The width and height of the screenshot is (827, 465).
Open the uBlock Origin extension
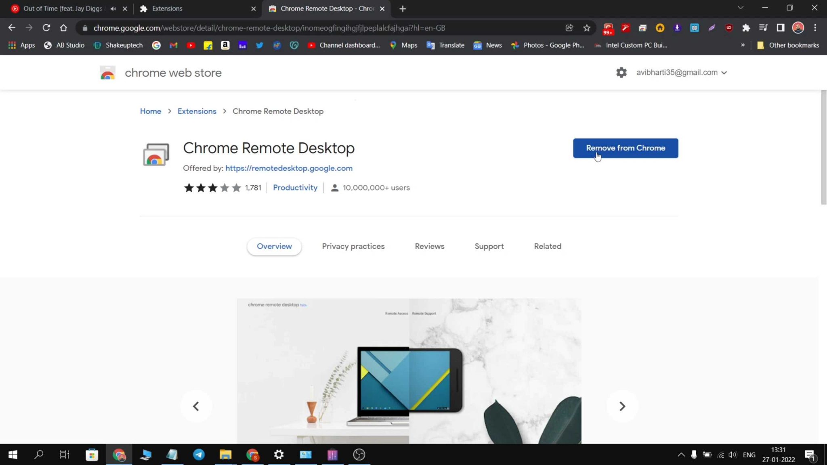click(x=729, y=27)
